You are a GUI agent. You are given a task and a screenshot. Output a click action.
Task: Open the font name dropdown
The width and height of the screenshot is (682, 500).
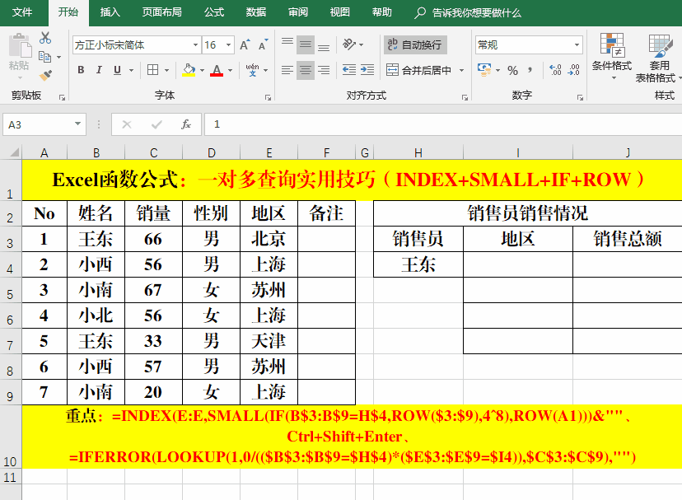(x=195, y=45)
